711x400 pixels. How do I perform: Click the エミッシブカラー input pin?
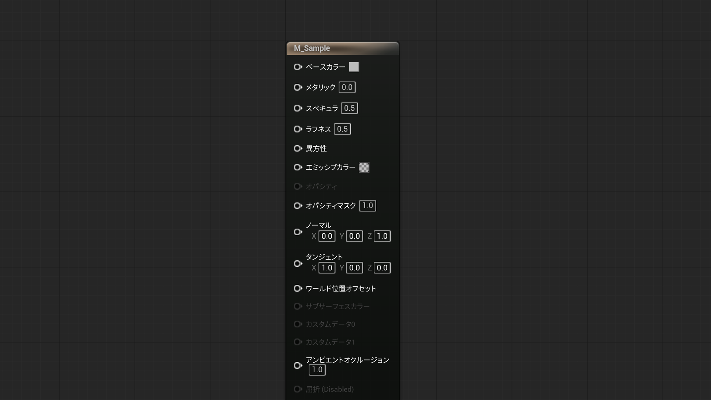click(x=298, y=167)
